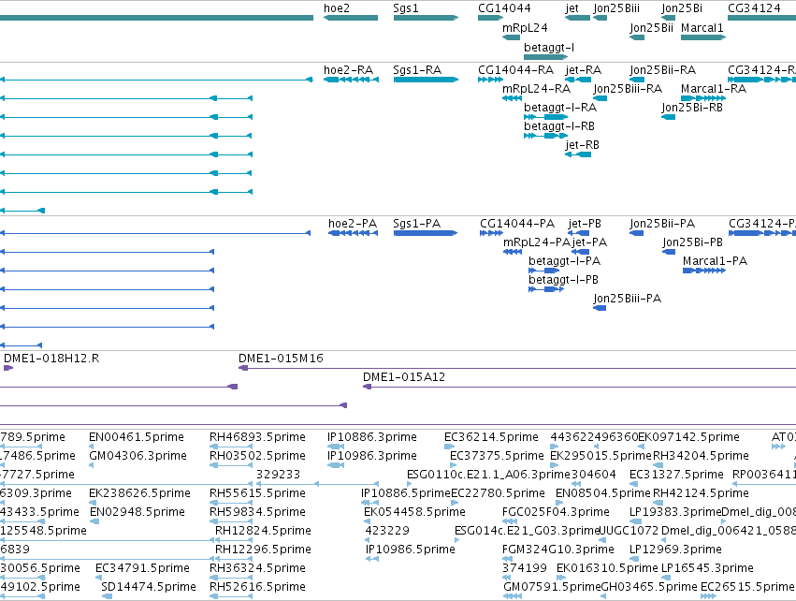Click the EC22780.5prime EST label
This screenshot has height=601, width=796.
click(x=498, y=493)
